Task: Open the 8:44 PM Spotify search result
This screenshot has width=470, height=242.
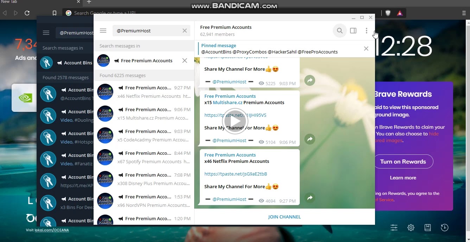Action: coord(144,157)
